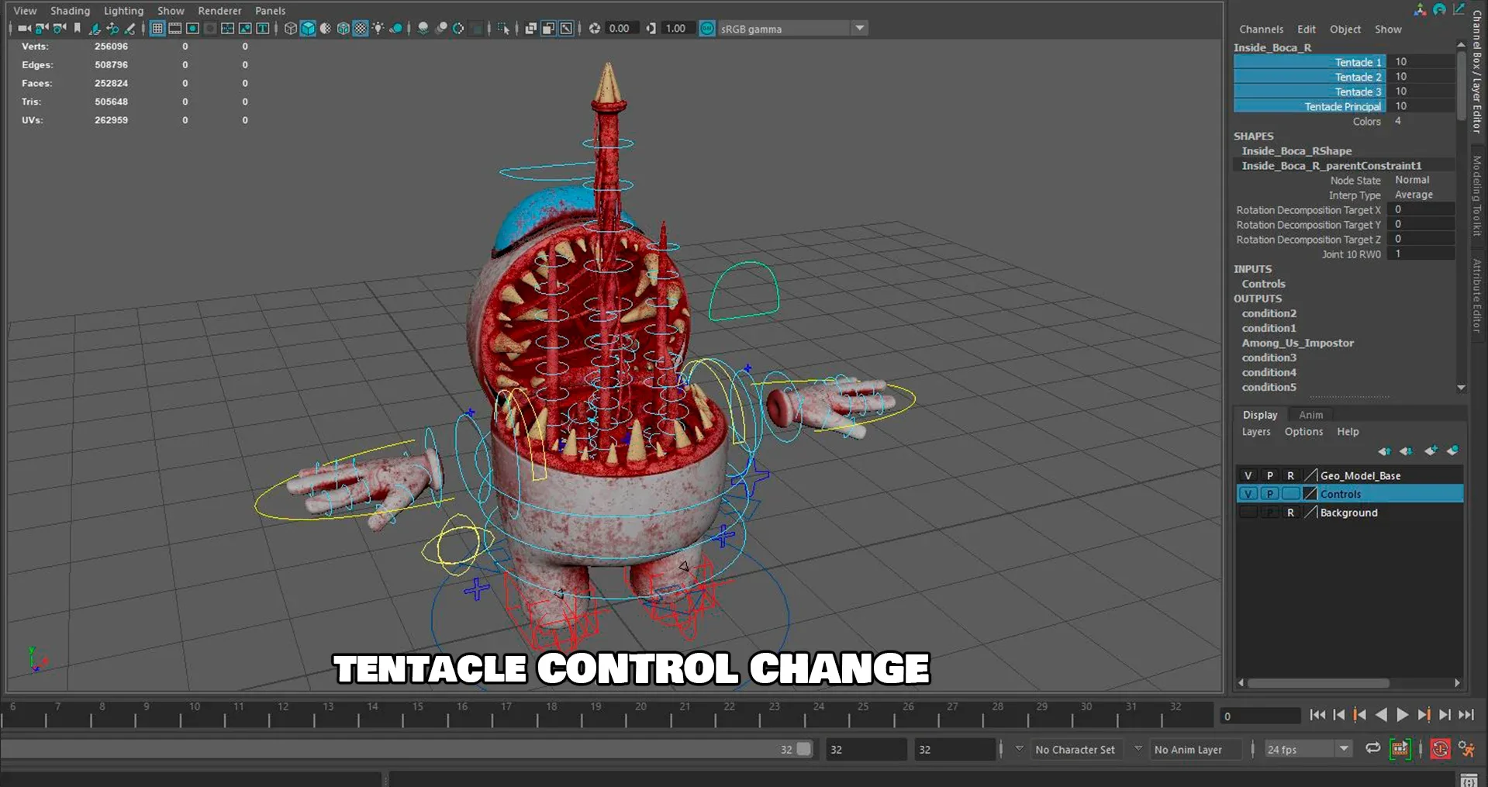Open the Channels menu in Channel Box
1488x787 pixels.
coord(1261,29)
